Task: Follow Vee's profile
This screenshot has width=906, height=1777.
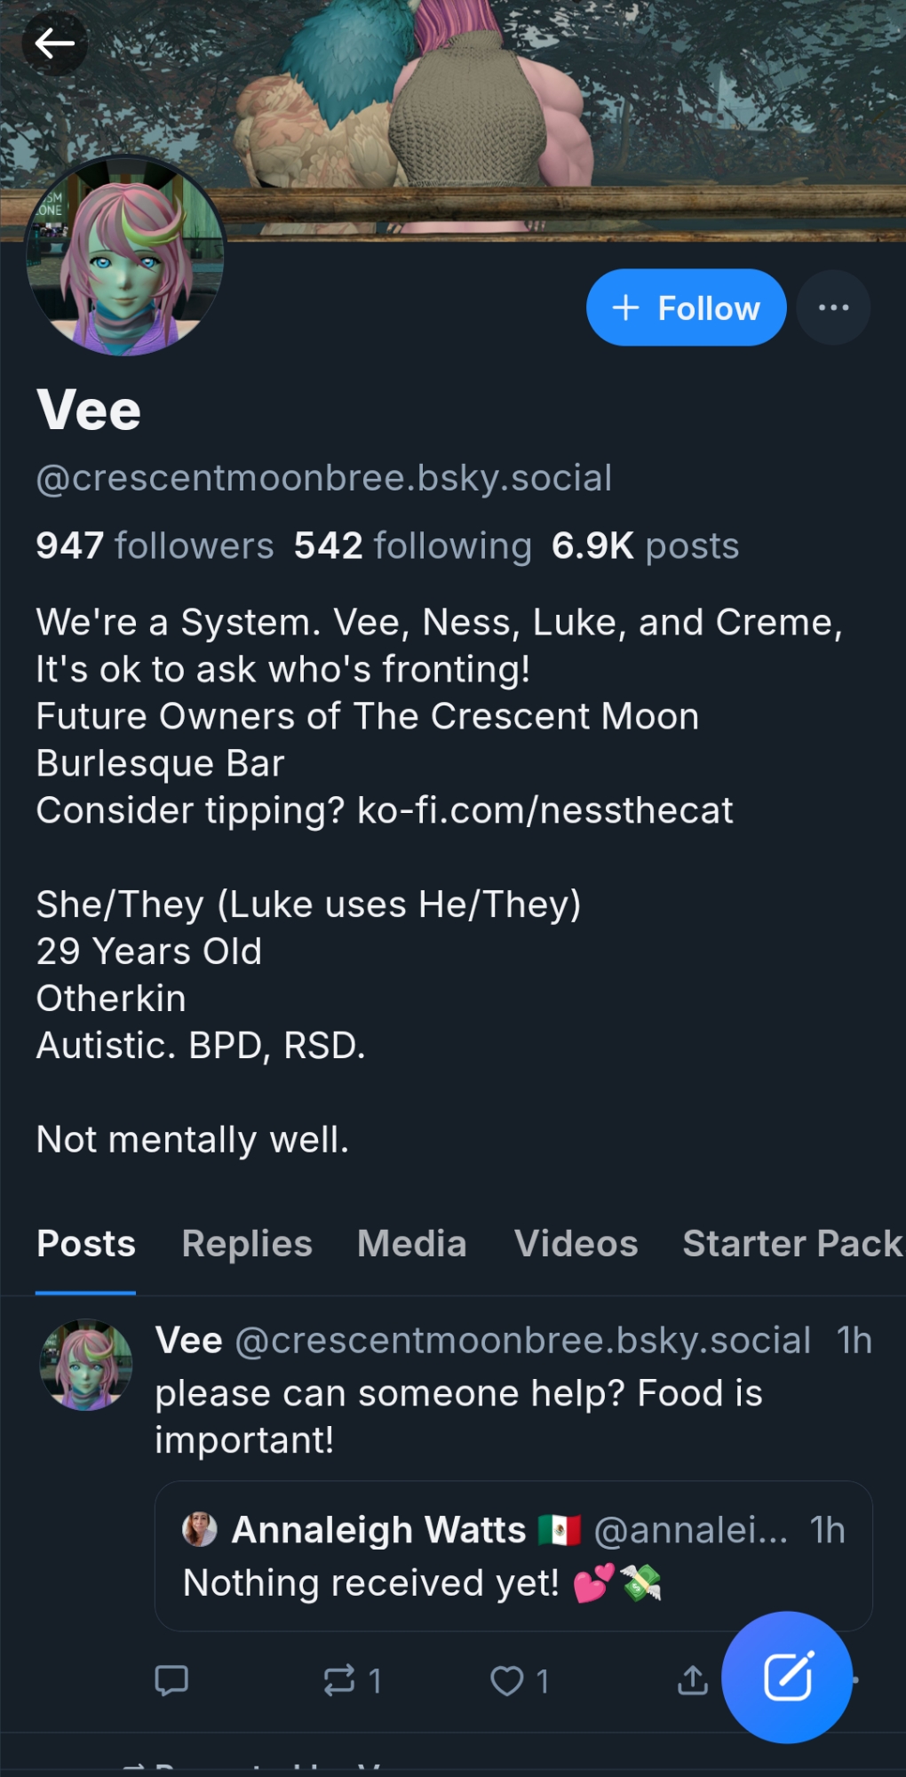Action: pyautogui.click(x=686, y=307)
